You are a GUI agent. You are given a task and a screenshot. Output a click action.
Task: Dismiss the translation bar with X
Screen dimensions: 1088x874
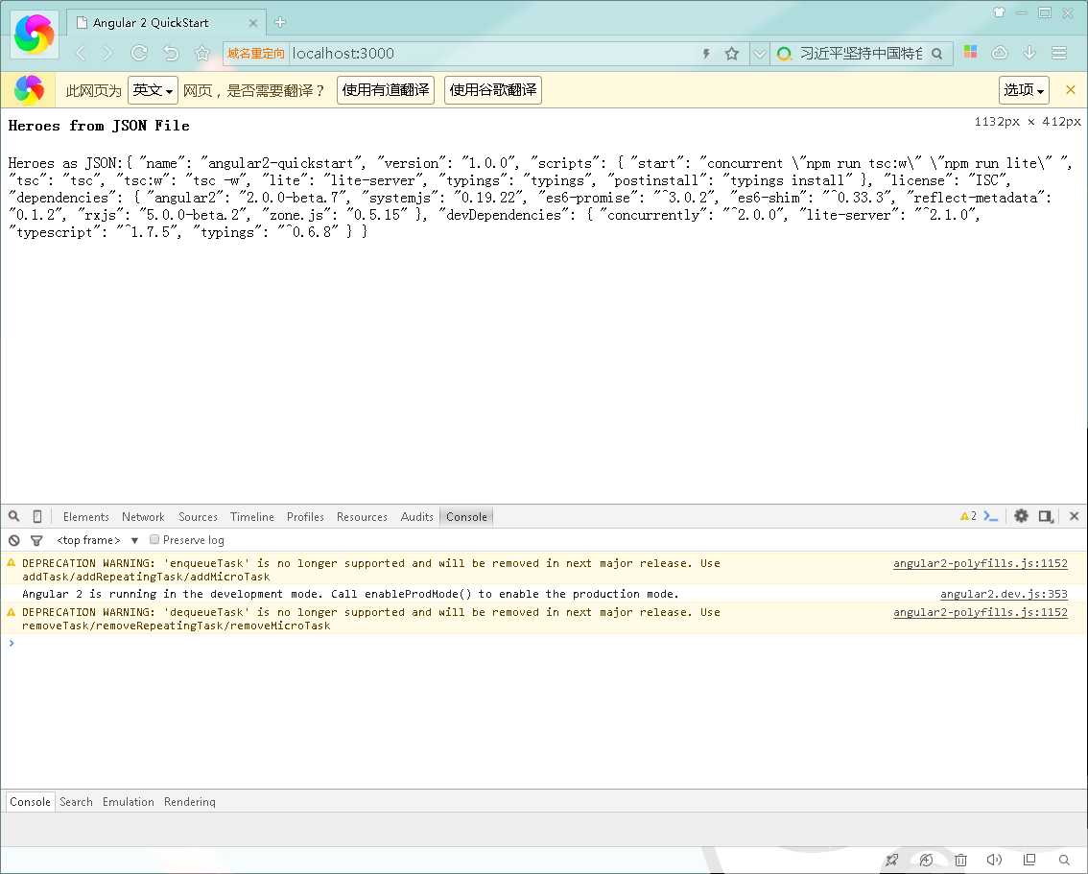point(1071,89)
